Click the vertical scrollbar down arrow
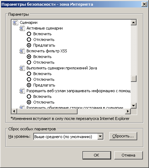 pos(134,105)
